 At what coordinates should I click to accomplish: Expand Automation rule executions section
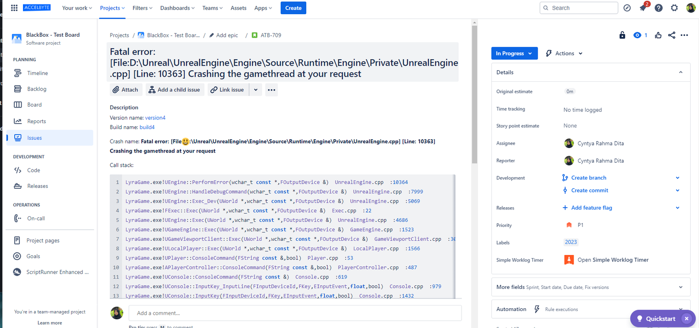[591, 309]
